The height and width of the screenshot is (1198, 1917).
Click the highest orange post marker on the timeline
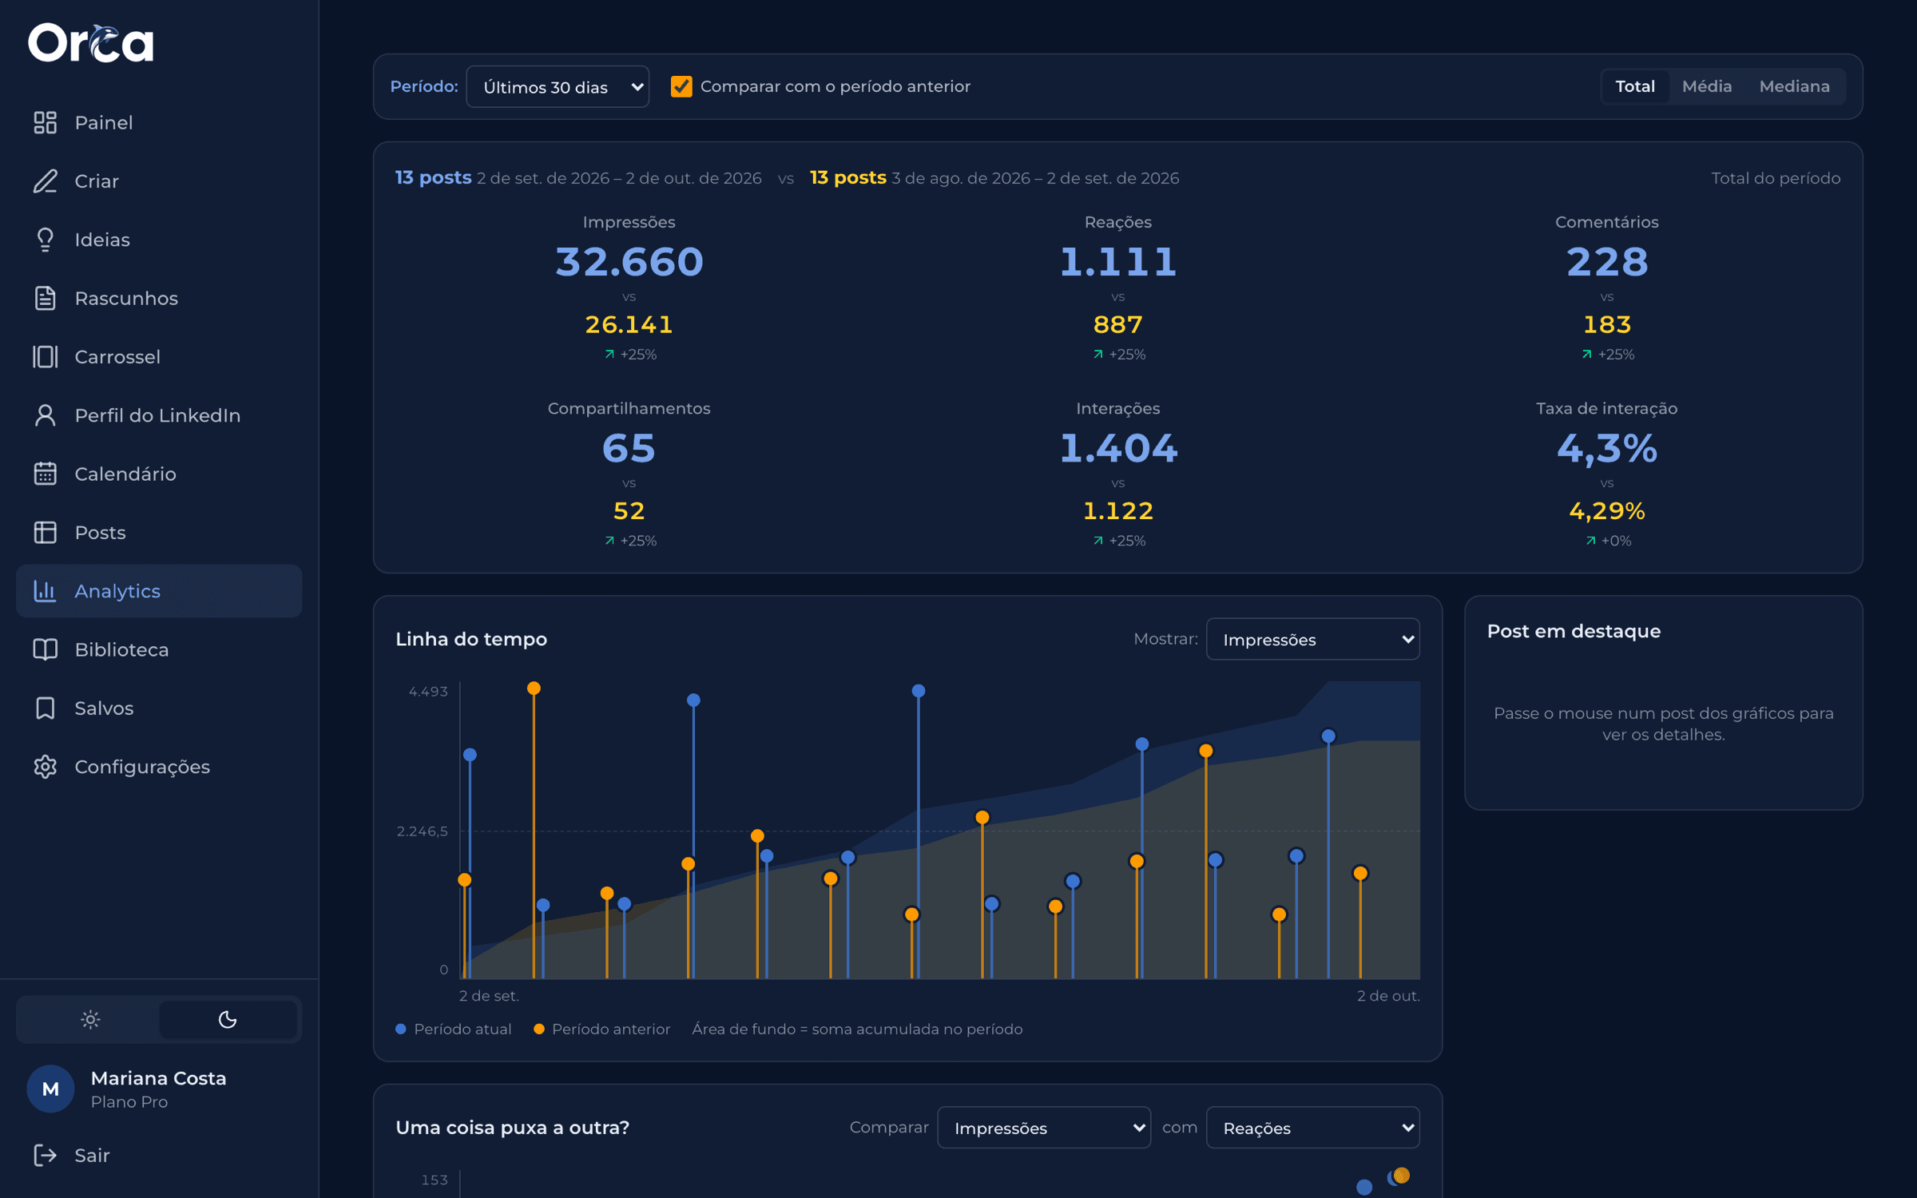pos(534,688)
